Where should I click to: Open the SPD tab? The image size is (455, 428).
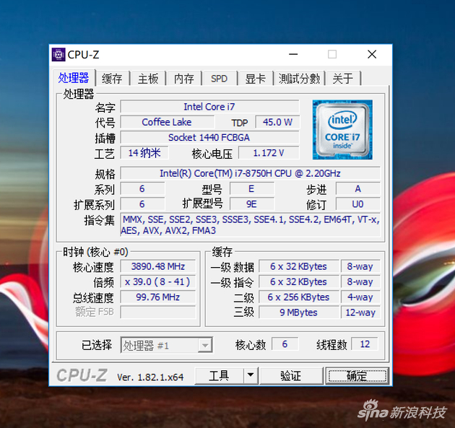(x=220, y=79)
